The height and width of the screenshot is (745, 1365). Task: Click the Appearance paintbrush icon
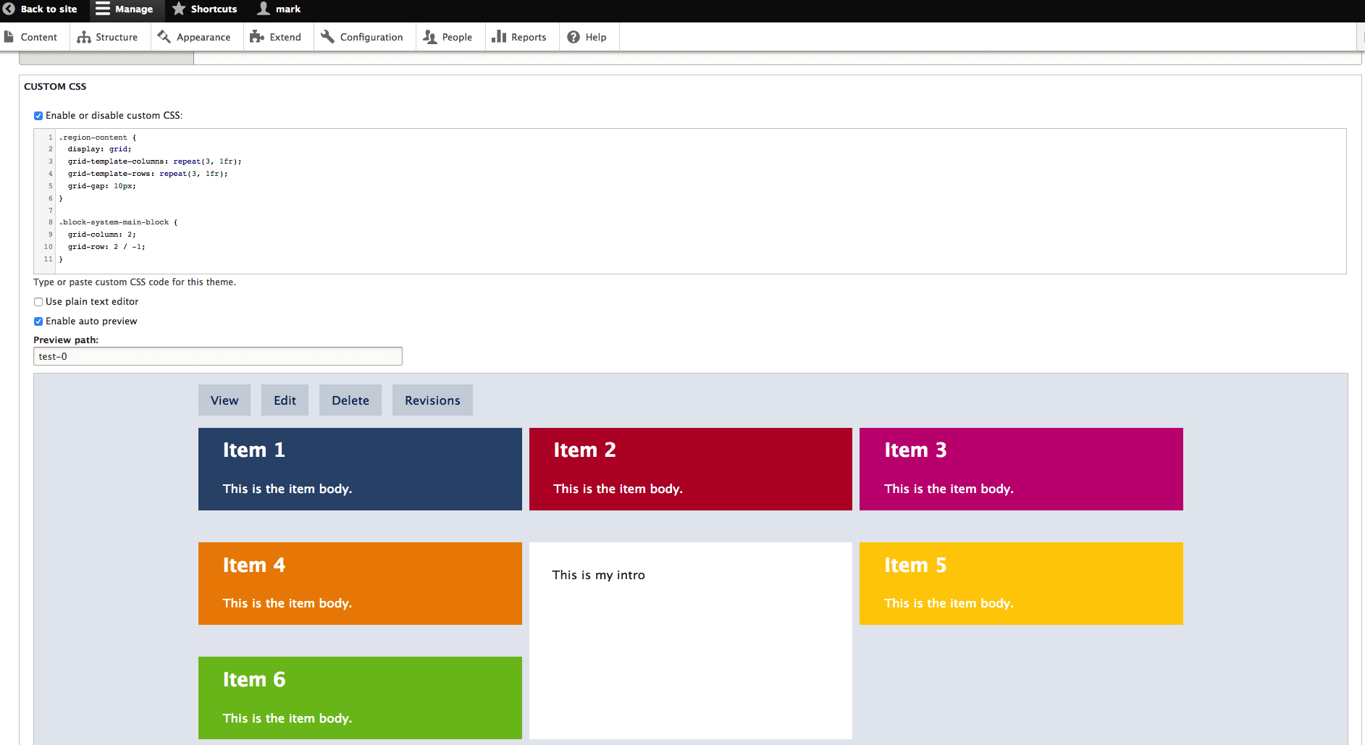(164, 37)
